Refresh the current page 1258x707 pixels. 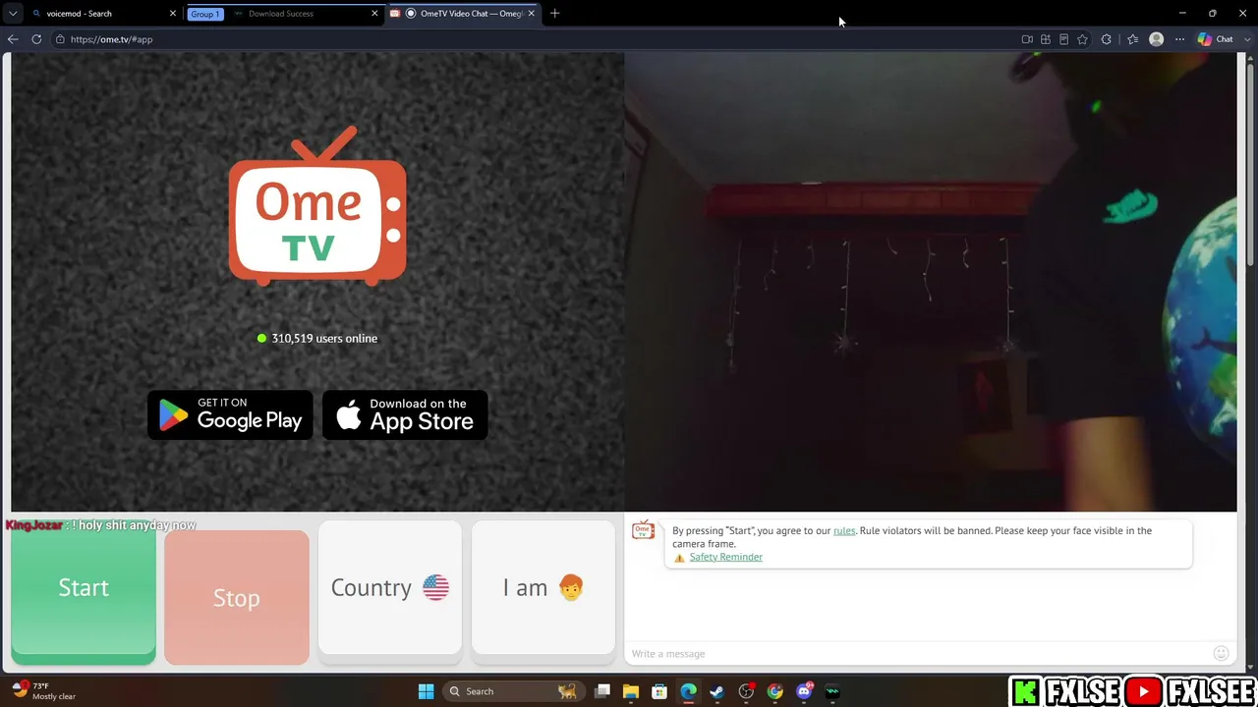point(36,39)
